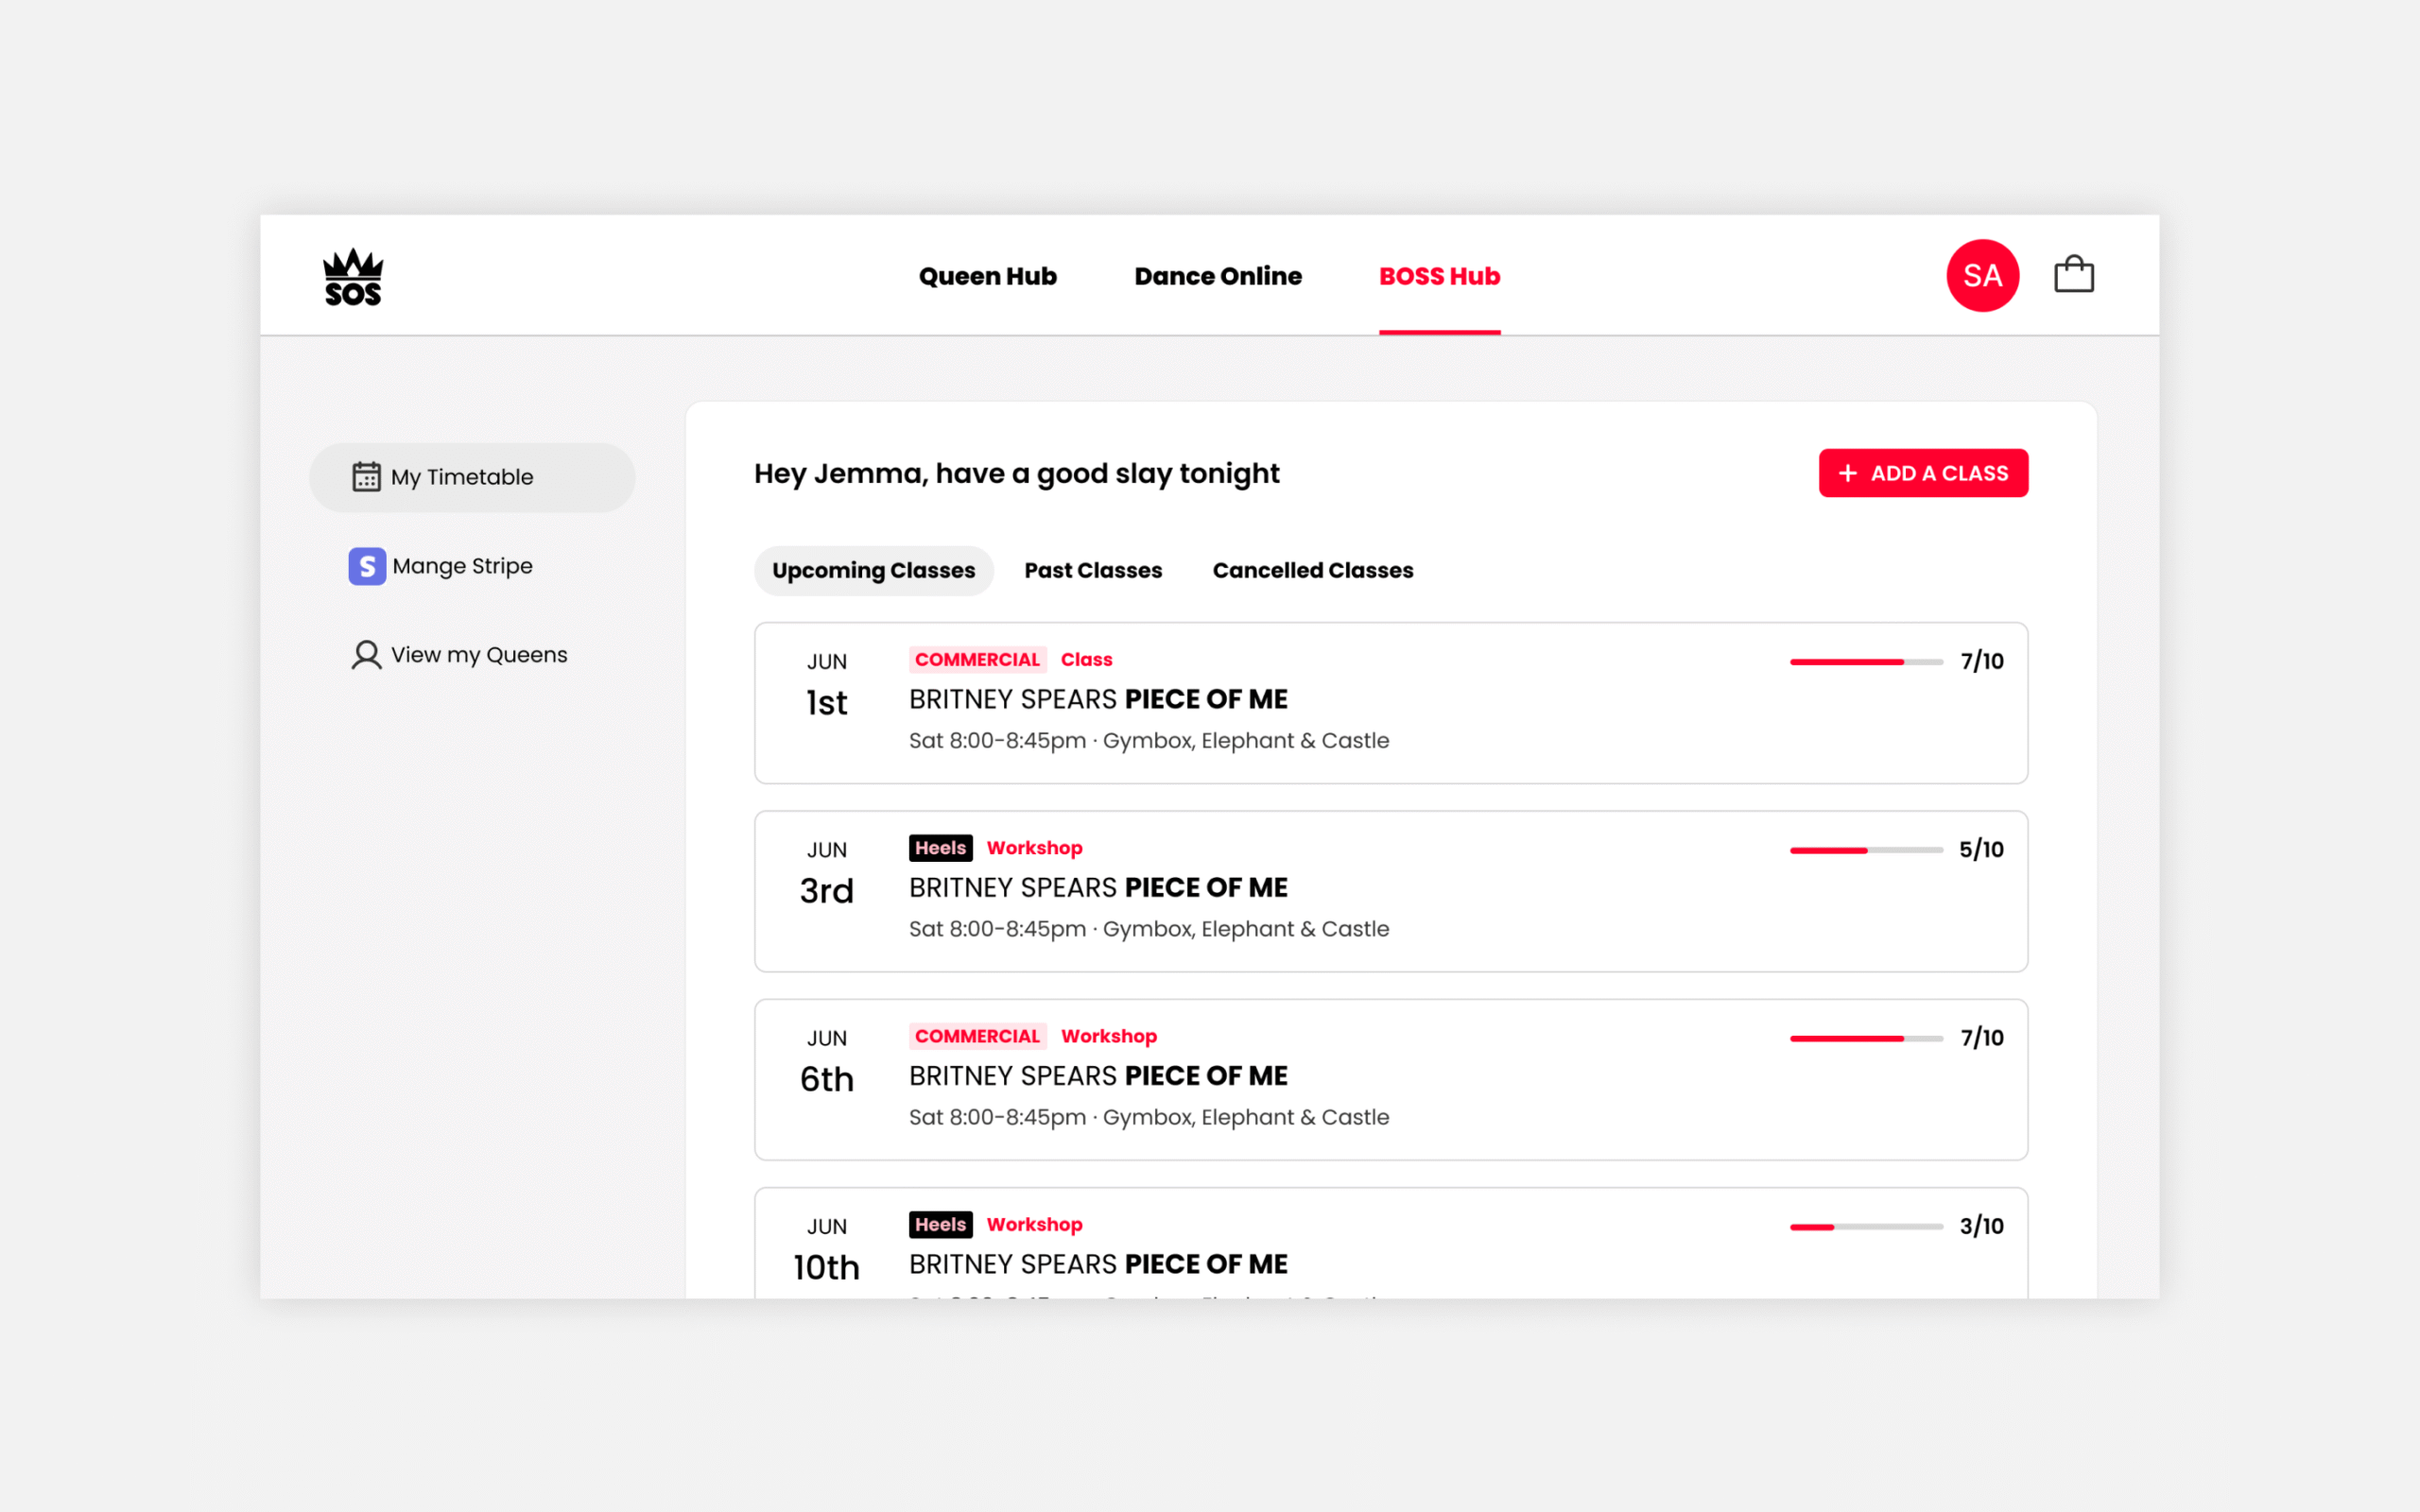2420x1512 pixels.
Task: Click the Hey Jemma greeting heading
Action: click(x=1016, y=474)
